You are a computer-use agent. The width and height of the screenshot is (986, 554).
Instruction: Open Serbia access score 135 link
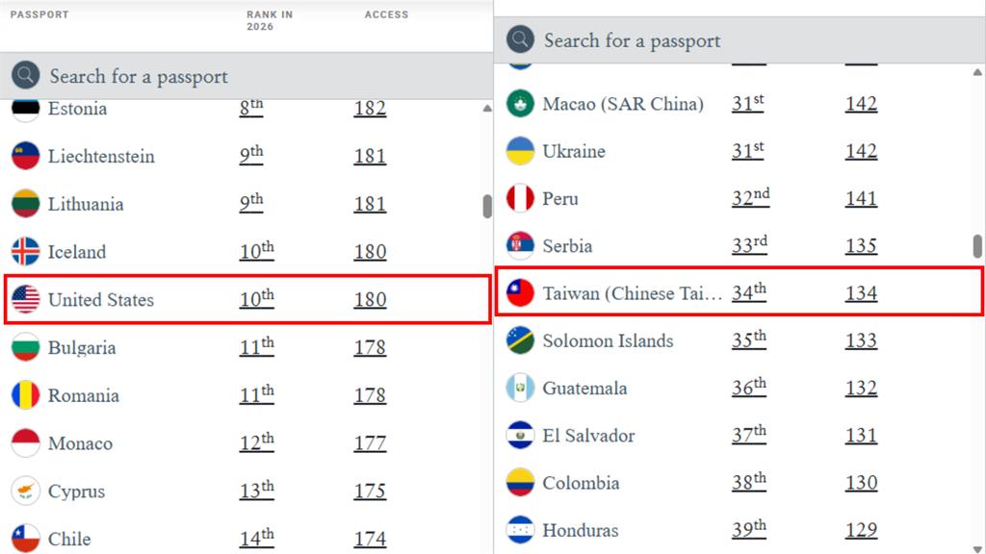click(x=861, y=245)
